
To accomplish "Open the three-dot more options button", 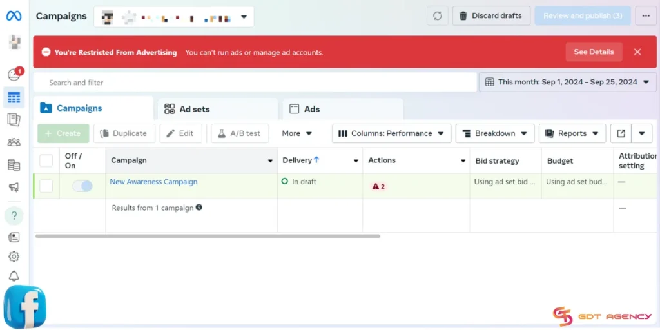I will pos(646,16).
